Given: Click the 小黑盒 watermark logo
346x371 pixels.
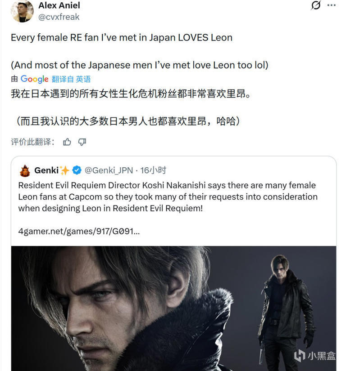Looking at the screenshot, I should point(315,356).
